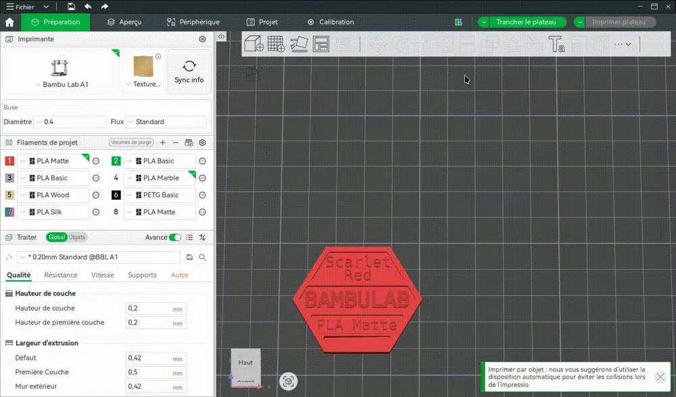Collapse the sidebar with the arrow icon
This screenshot has width=676, height=397.
tap(221, 37)
